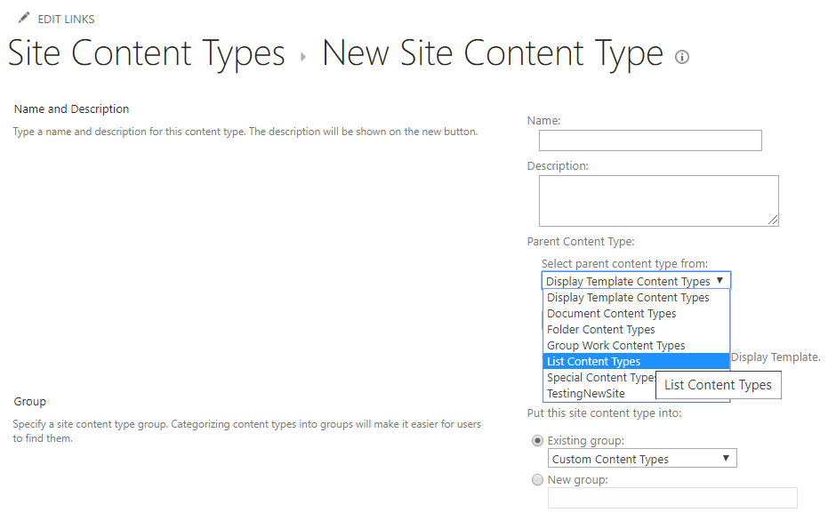This screenshot has height=529, width=836.
Task: Focus the Name input field
Action: click(650, 140)
